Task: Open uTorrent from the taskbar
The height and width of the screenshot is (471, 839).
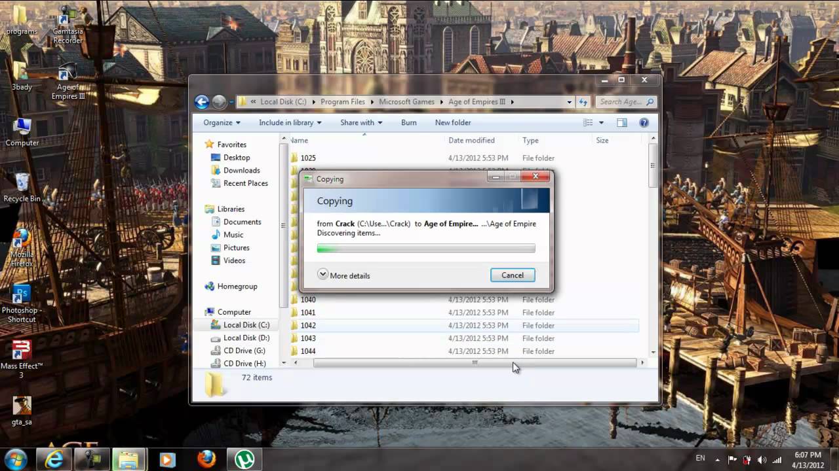Action: pos(244,459)
